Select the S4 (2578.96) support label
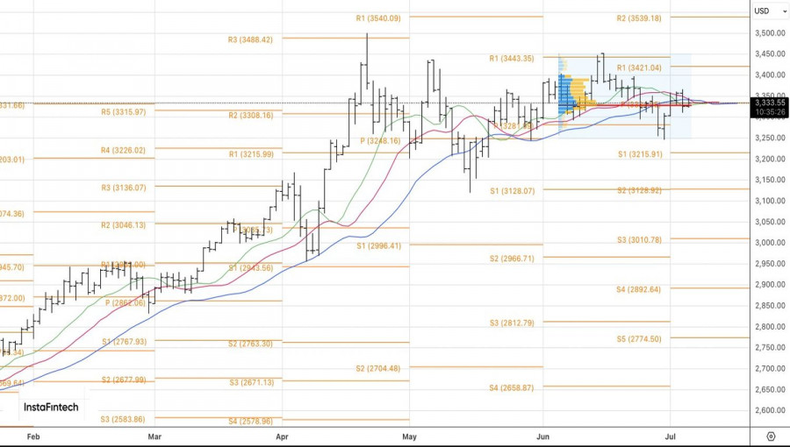This screenshot has height=447, width=790. click(250, 422)
